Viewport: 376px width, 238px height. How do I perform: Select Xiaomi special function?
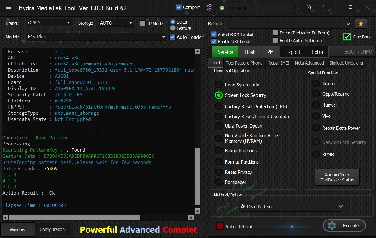click(x=316, y=83)
